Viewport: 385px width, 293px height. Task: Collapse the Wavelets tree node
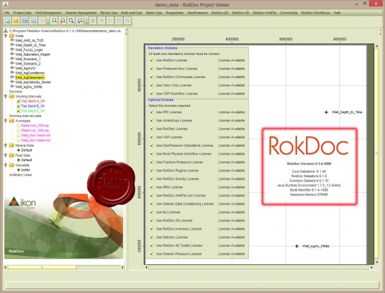(x=6, y=165)
